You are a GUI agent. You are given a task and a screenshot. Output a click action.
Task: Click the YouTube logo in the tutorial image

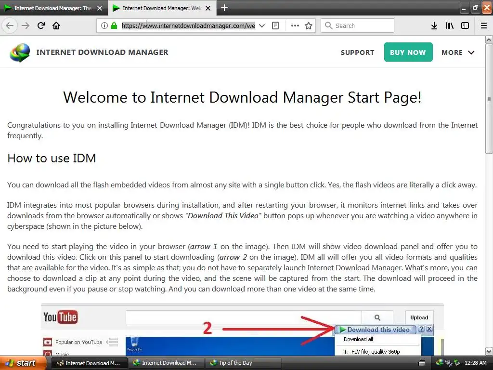click(x=60, y=317)
